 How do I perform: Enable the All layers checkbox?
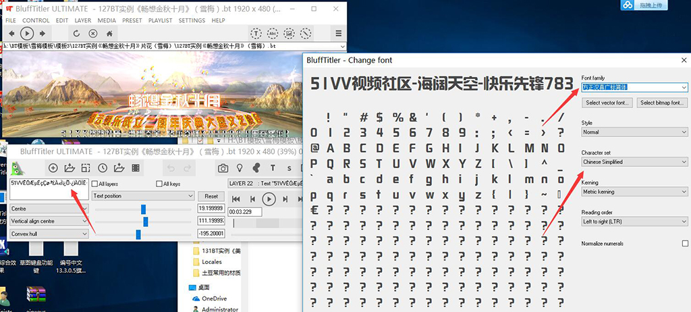coord(94,184)
